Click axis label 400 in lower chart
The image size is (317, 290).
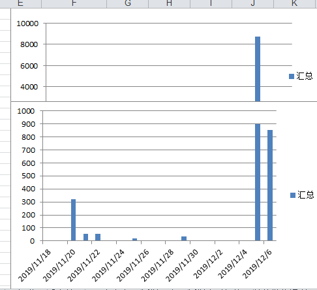pos(28,189)
